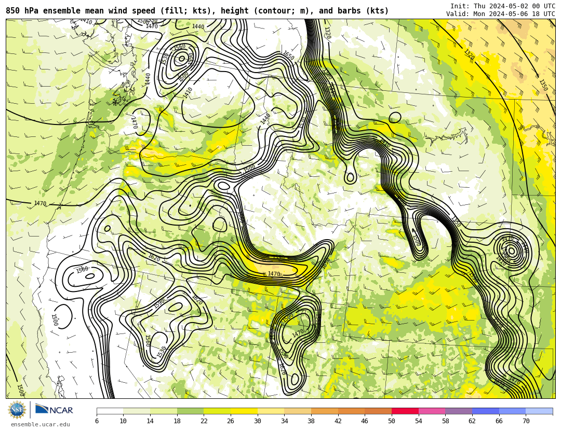The width and height of the screenshot is (561, 431).
Task: Click the color bar tick label 10
Action: (123, 421)
